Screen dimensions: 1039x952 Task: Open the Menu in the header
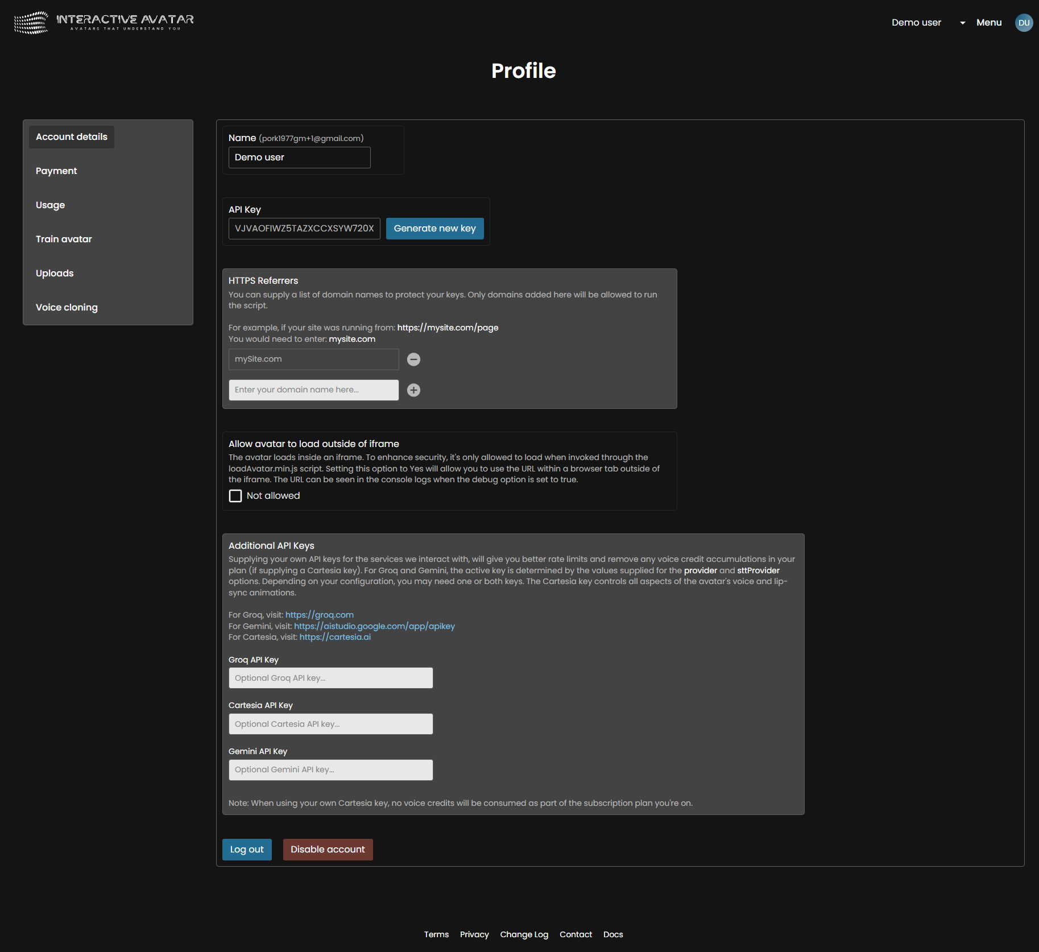pyautogui.click(x=988, y=23)
